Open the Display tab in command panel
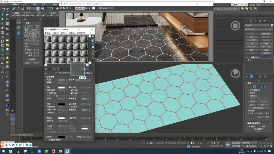 click(265, 21)
